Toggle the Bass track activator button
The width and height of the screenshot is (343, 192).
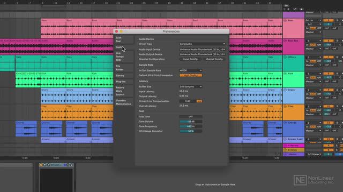(329, 20)
